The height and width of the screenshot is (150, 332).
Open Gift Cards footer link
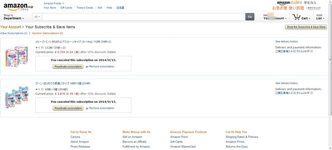coord(176,142)
